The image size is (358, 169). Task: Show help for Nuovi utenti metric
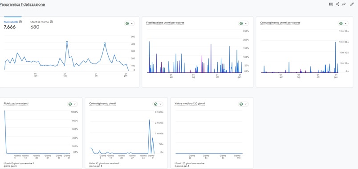pyautogui.click(x=20, y=22)
